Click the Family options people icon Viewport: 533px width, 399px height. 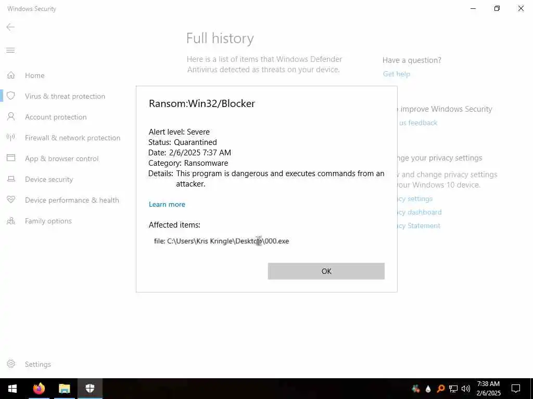coord(11,221)
